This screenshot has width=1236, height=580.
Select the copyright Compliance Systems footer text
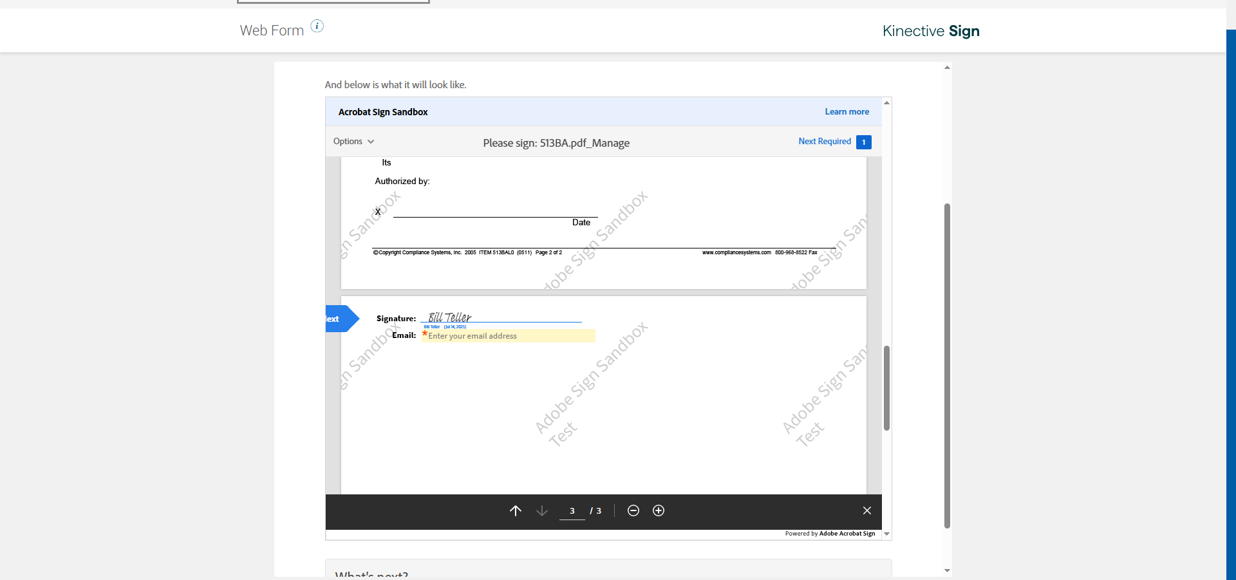pyautogui.click(x=467, y=252)
